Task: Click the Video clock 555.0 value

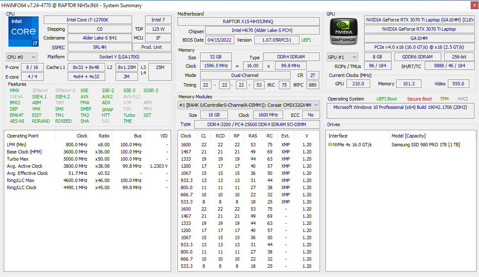Action: (x=458, y=84)
